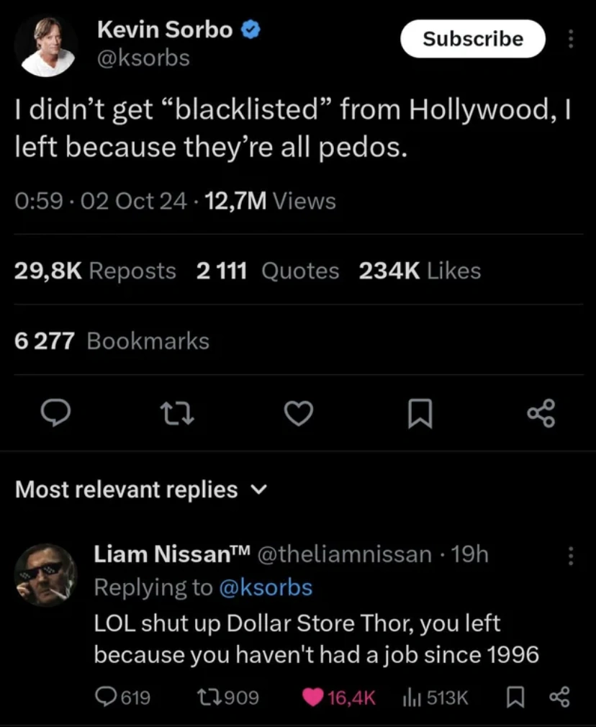Share Kevin Sorbo's tweet
Viewport: 596px width, 727px height.
click(x=541, y=412)
